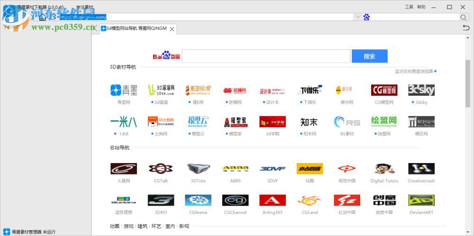Click the blue 搜索 button
Image resolution: width=474 pixels, height=236 pixels.
[369, 56]
